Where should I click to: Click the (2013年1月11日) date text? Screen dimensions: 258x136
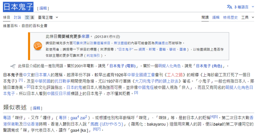(x=107, y=37)
